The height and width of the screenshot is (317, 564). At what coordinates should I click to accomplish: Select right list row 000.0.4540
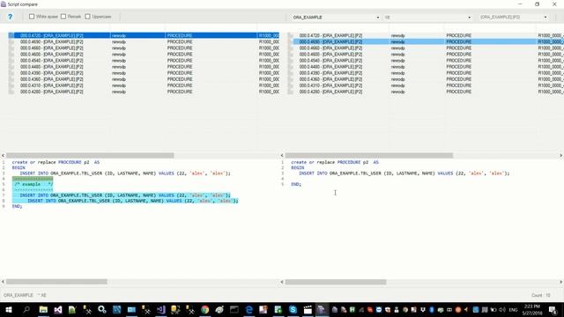pyautogui.click(x=426, y=61)
